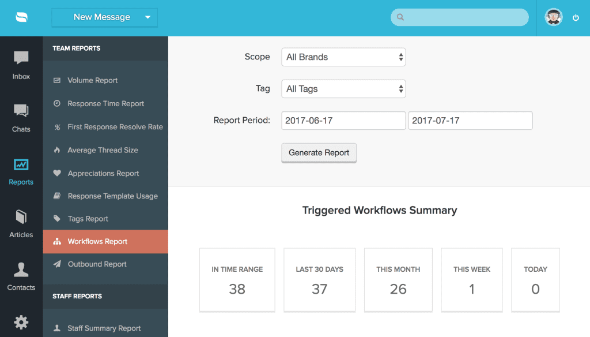The width and height of the screenshot is (590, 337).
Task: Click the IN TIME RANGE 38 card
Action: pyautogui.click(x=237, y=280)
